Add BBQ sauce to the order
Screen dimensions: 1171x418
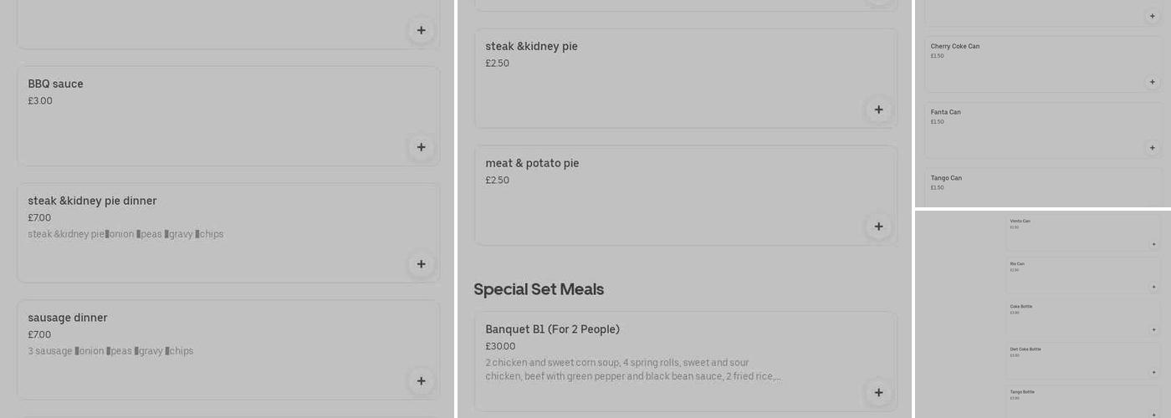(x=421, y=147)
